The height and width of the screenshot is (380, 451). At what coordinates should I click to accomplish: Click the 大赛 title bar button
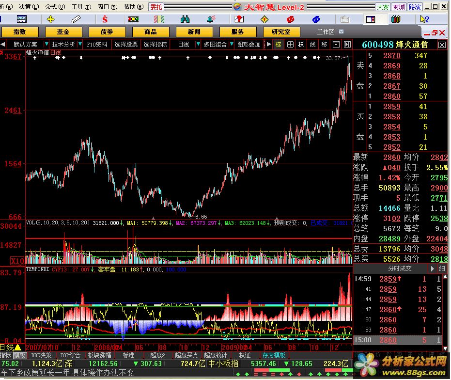383,7
